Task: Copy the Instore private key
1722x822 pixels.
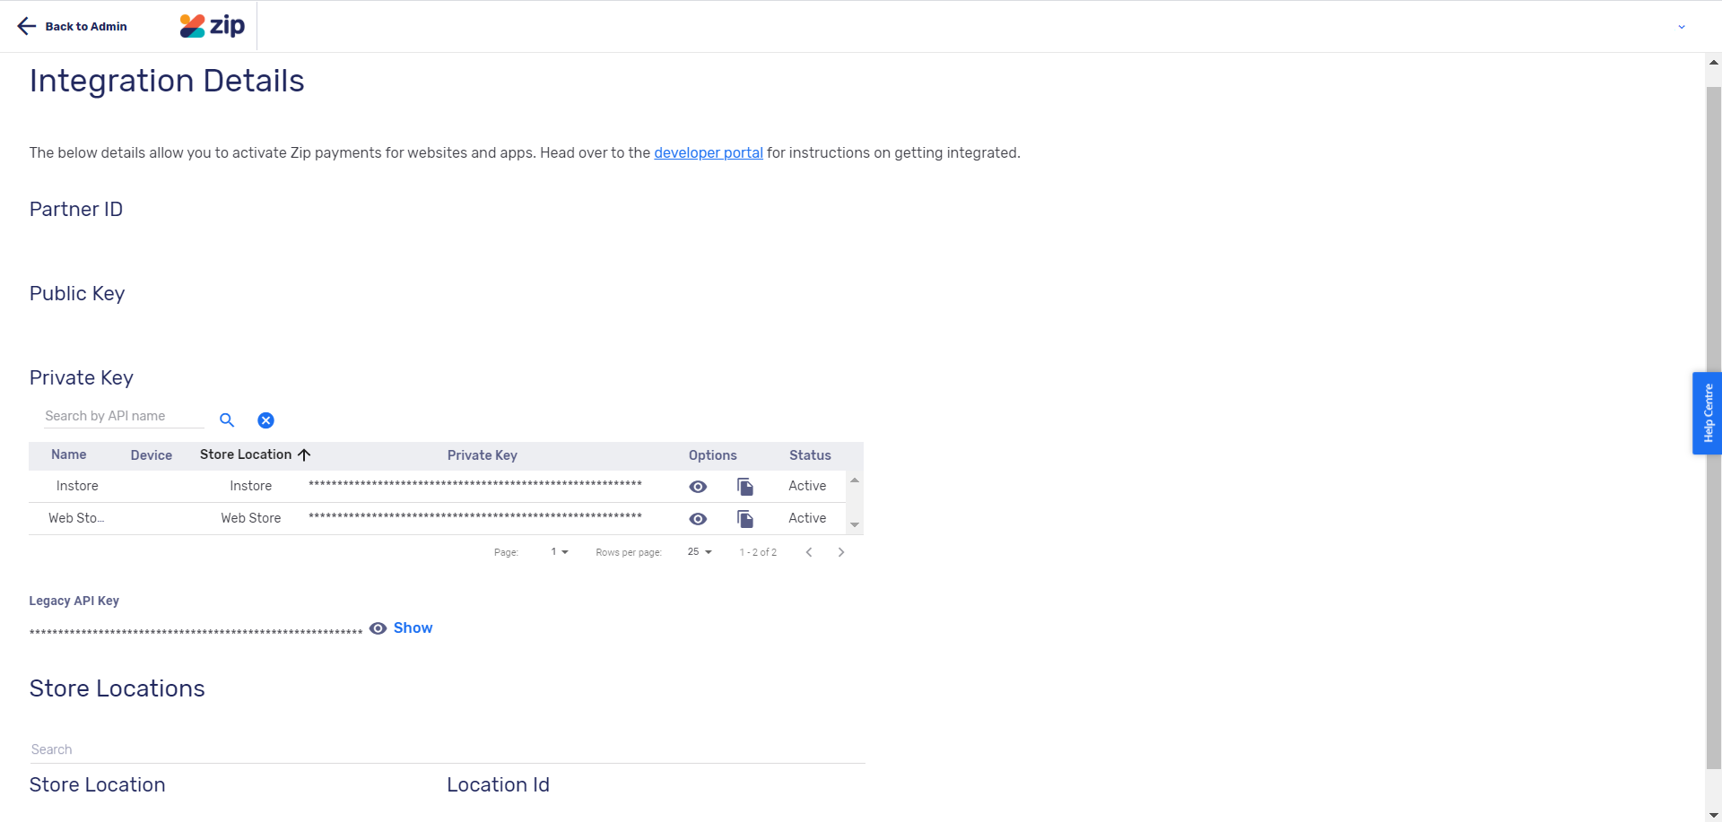Action: 745,487
